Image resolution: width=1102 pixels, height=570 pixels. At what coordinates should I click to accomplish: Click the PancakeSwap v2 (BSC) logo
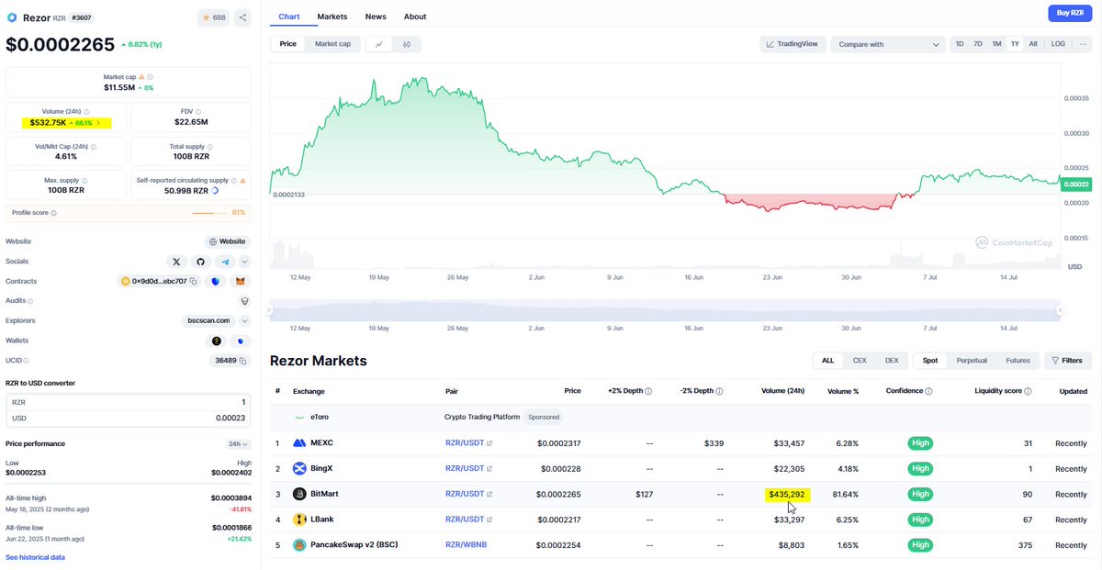(x=298, y=545)
